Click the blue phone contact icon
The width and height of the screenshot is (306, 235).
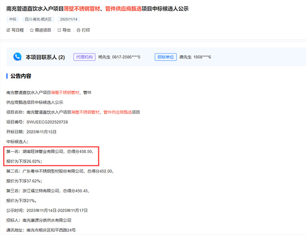point(18,57)
